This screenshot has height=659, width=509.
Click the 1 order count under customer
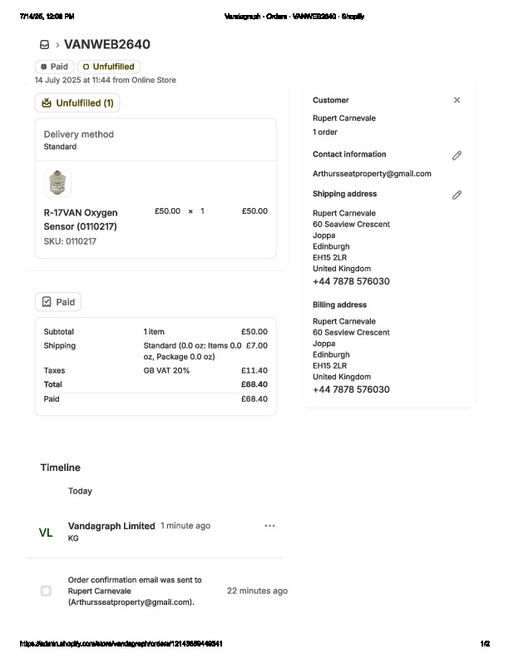325,132
